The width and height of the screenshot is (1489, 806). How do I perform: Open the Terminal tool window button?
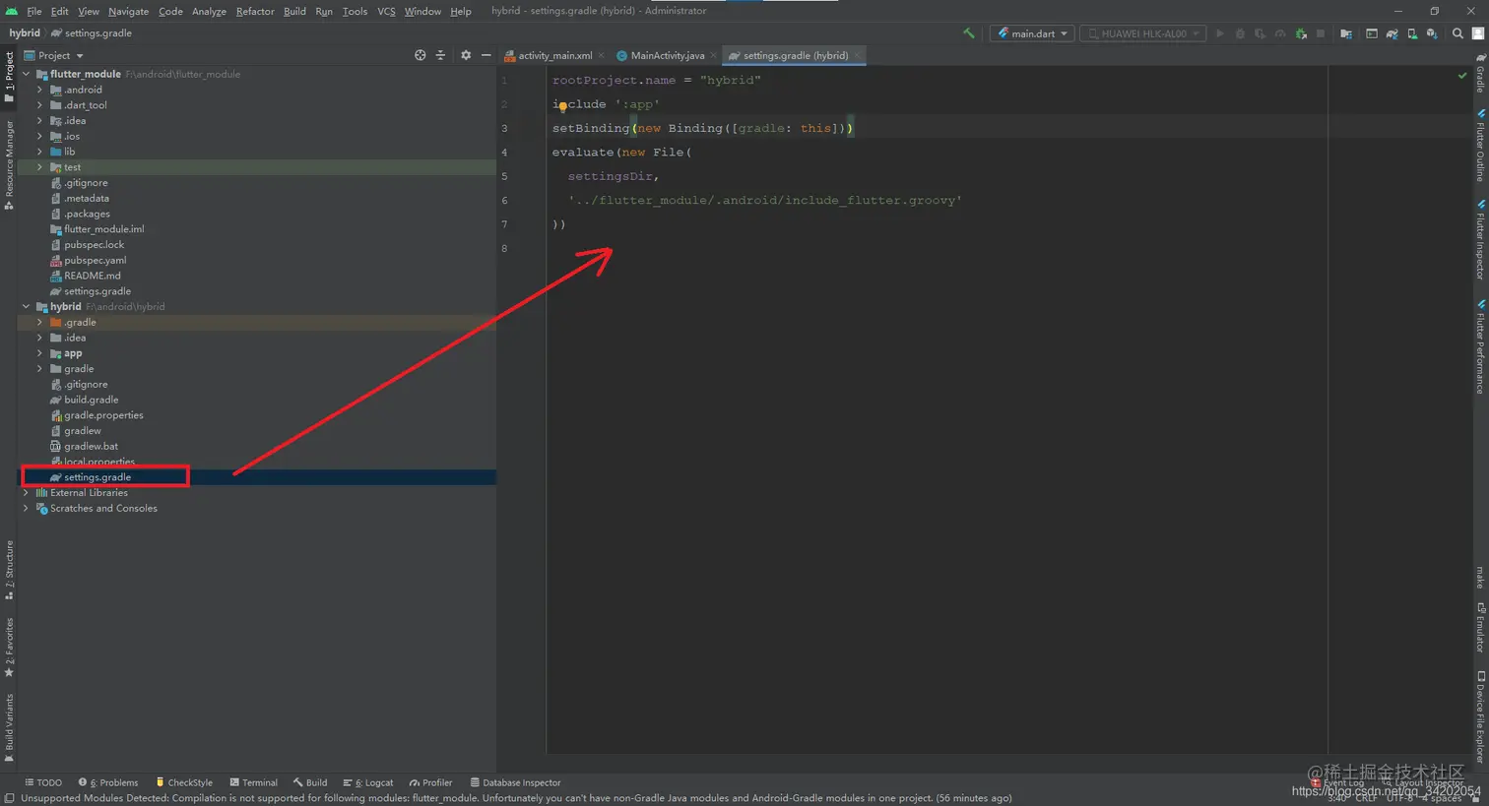point(254,783)
